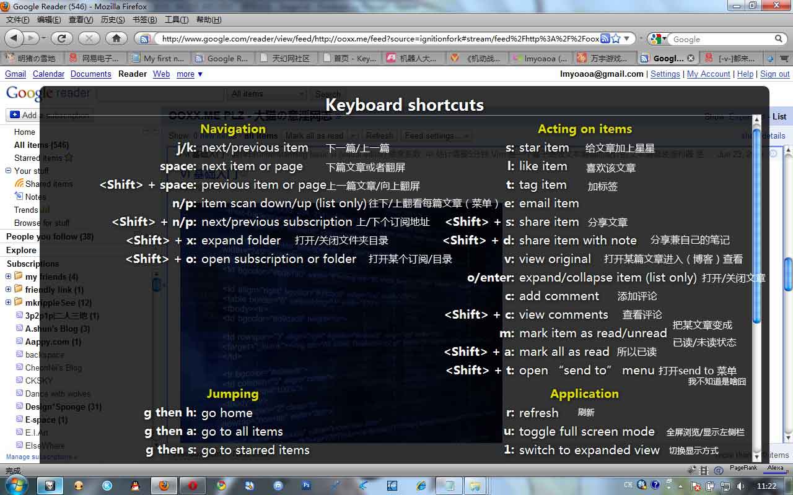793x495 pixels.
Task: Open the Feed settings dropdown
Action: pos(437,136)
